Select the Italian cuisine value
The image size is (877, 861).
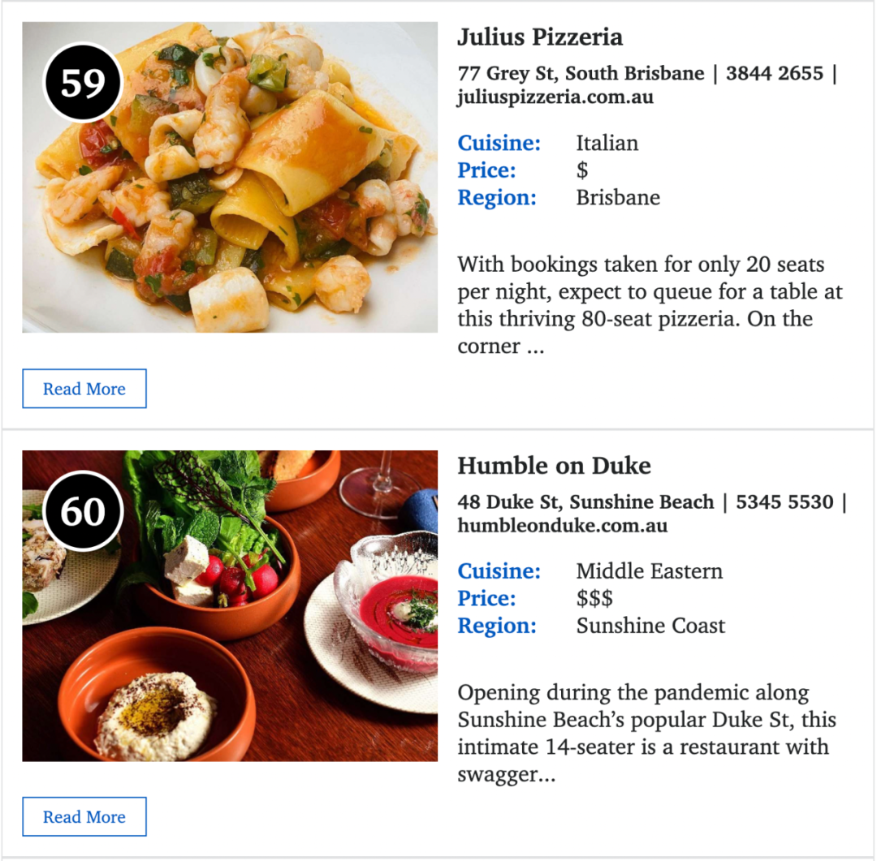pyautogui.click(x=607, y=143)
